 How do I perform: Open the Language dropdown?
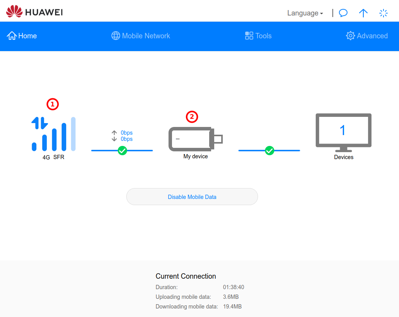tap(305, 13)
